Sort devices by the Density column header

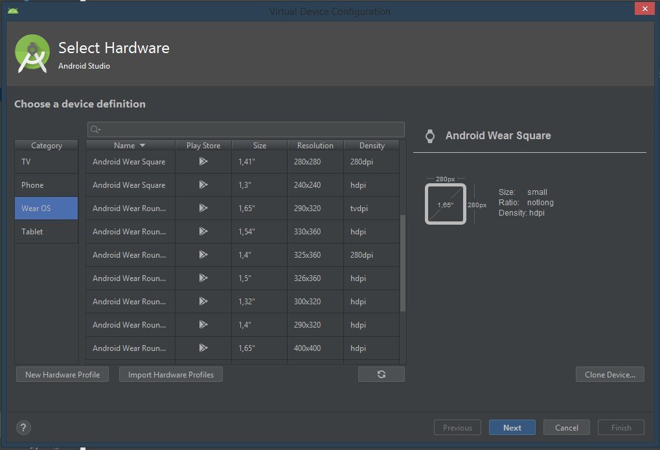372,146
